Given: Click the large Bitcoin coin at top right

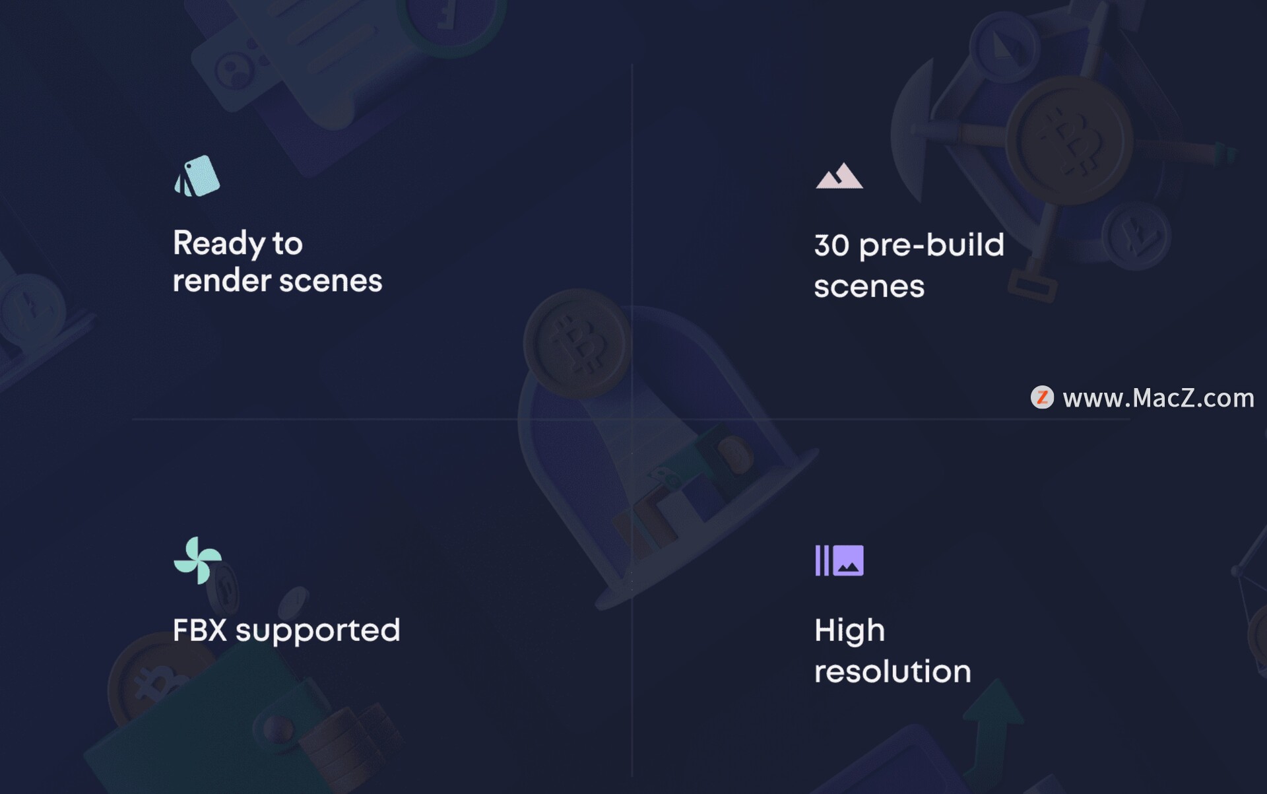Looking at the screenshot, I should coord(1069,139).
